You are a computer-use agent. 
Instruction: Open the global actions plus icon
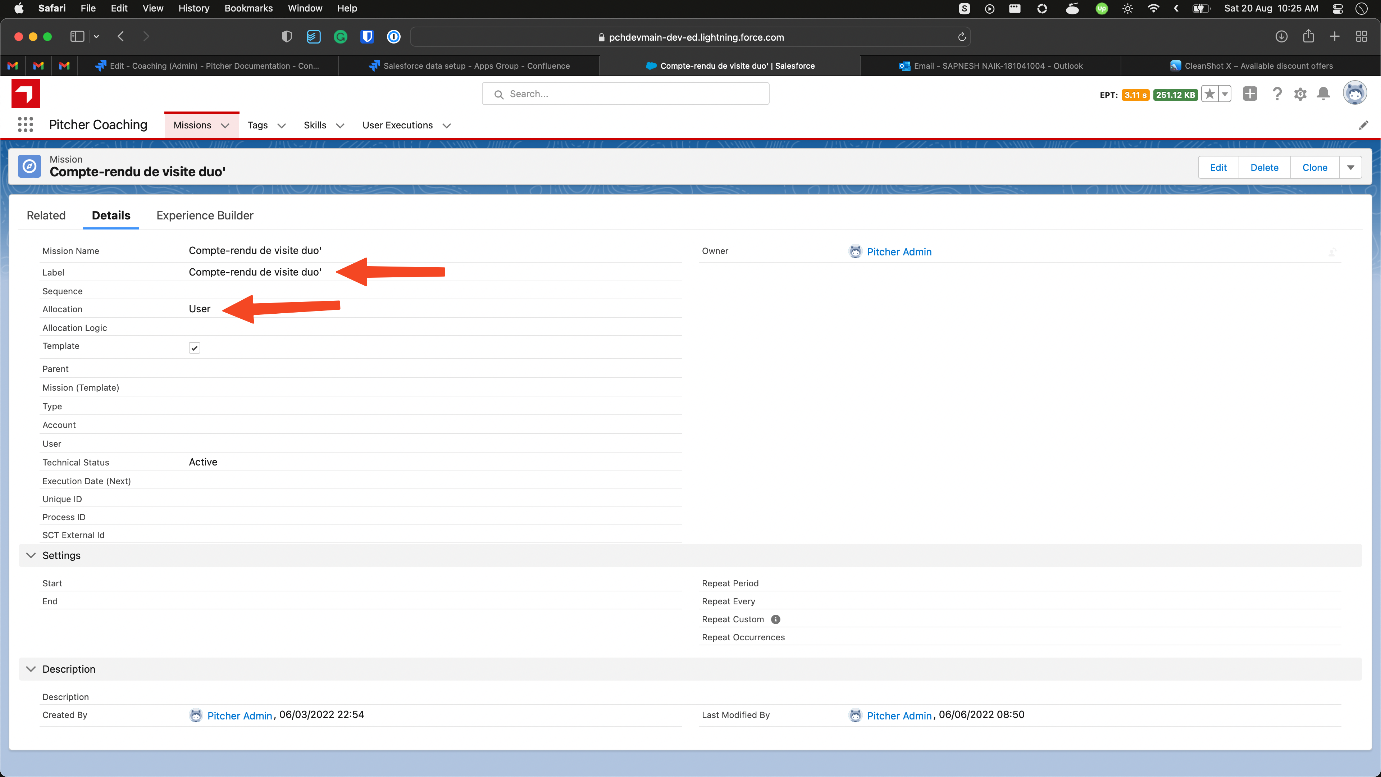[x=1250, y=94]
